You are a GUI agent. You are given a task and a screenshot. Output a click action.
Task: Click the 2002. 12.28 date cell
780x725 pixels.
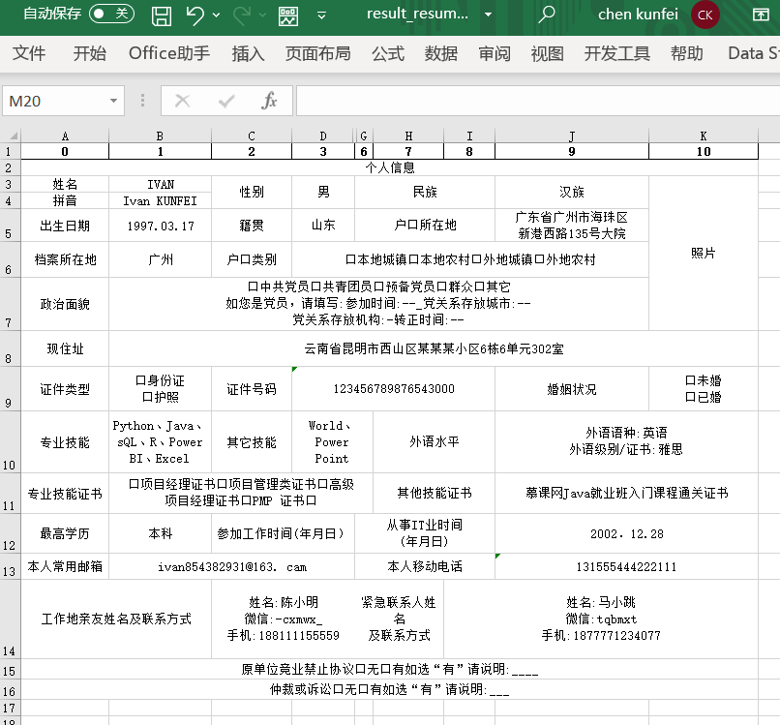(x=626, y=534)
